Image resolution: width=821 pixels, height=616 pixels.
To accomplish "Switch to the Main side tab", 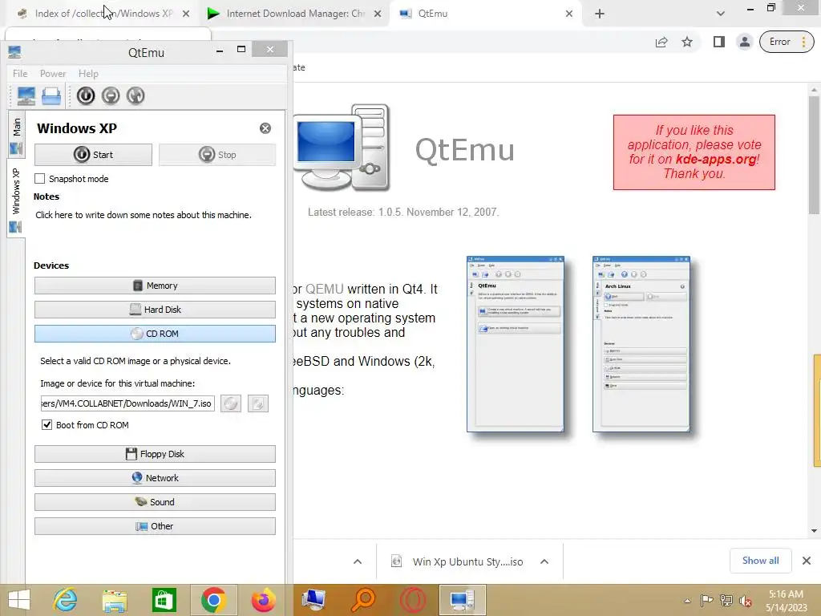I will tap(16, 135).
